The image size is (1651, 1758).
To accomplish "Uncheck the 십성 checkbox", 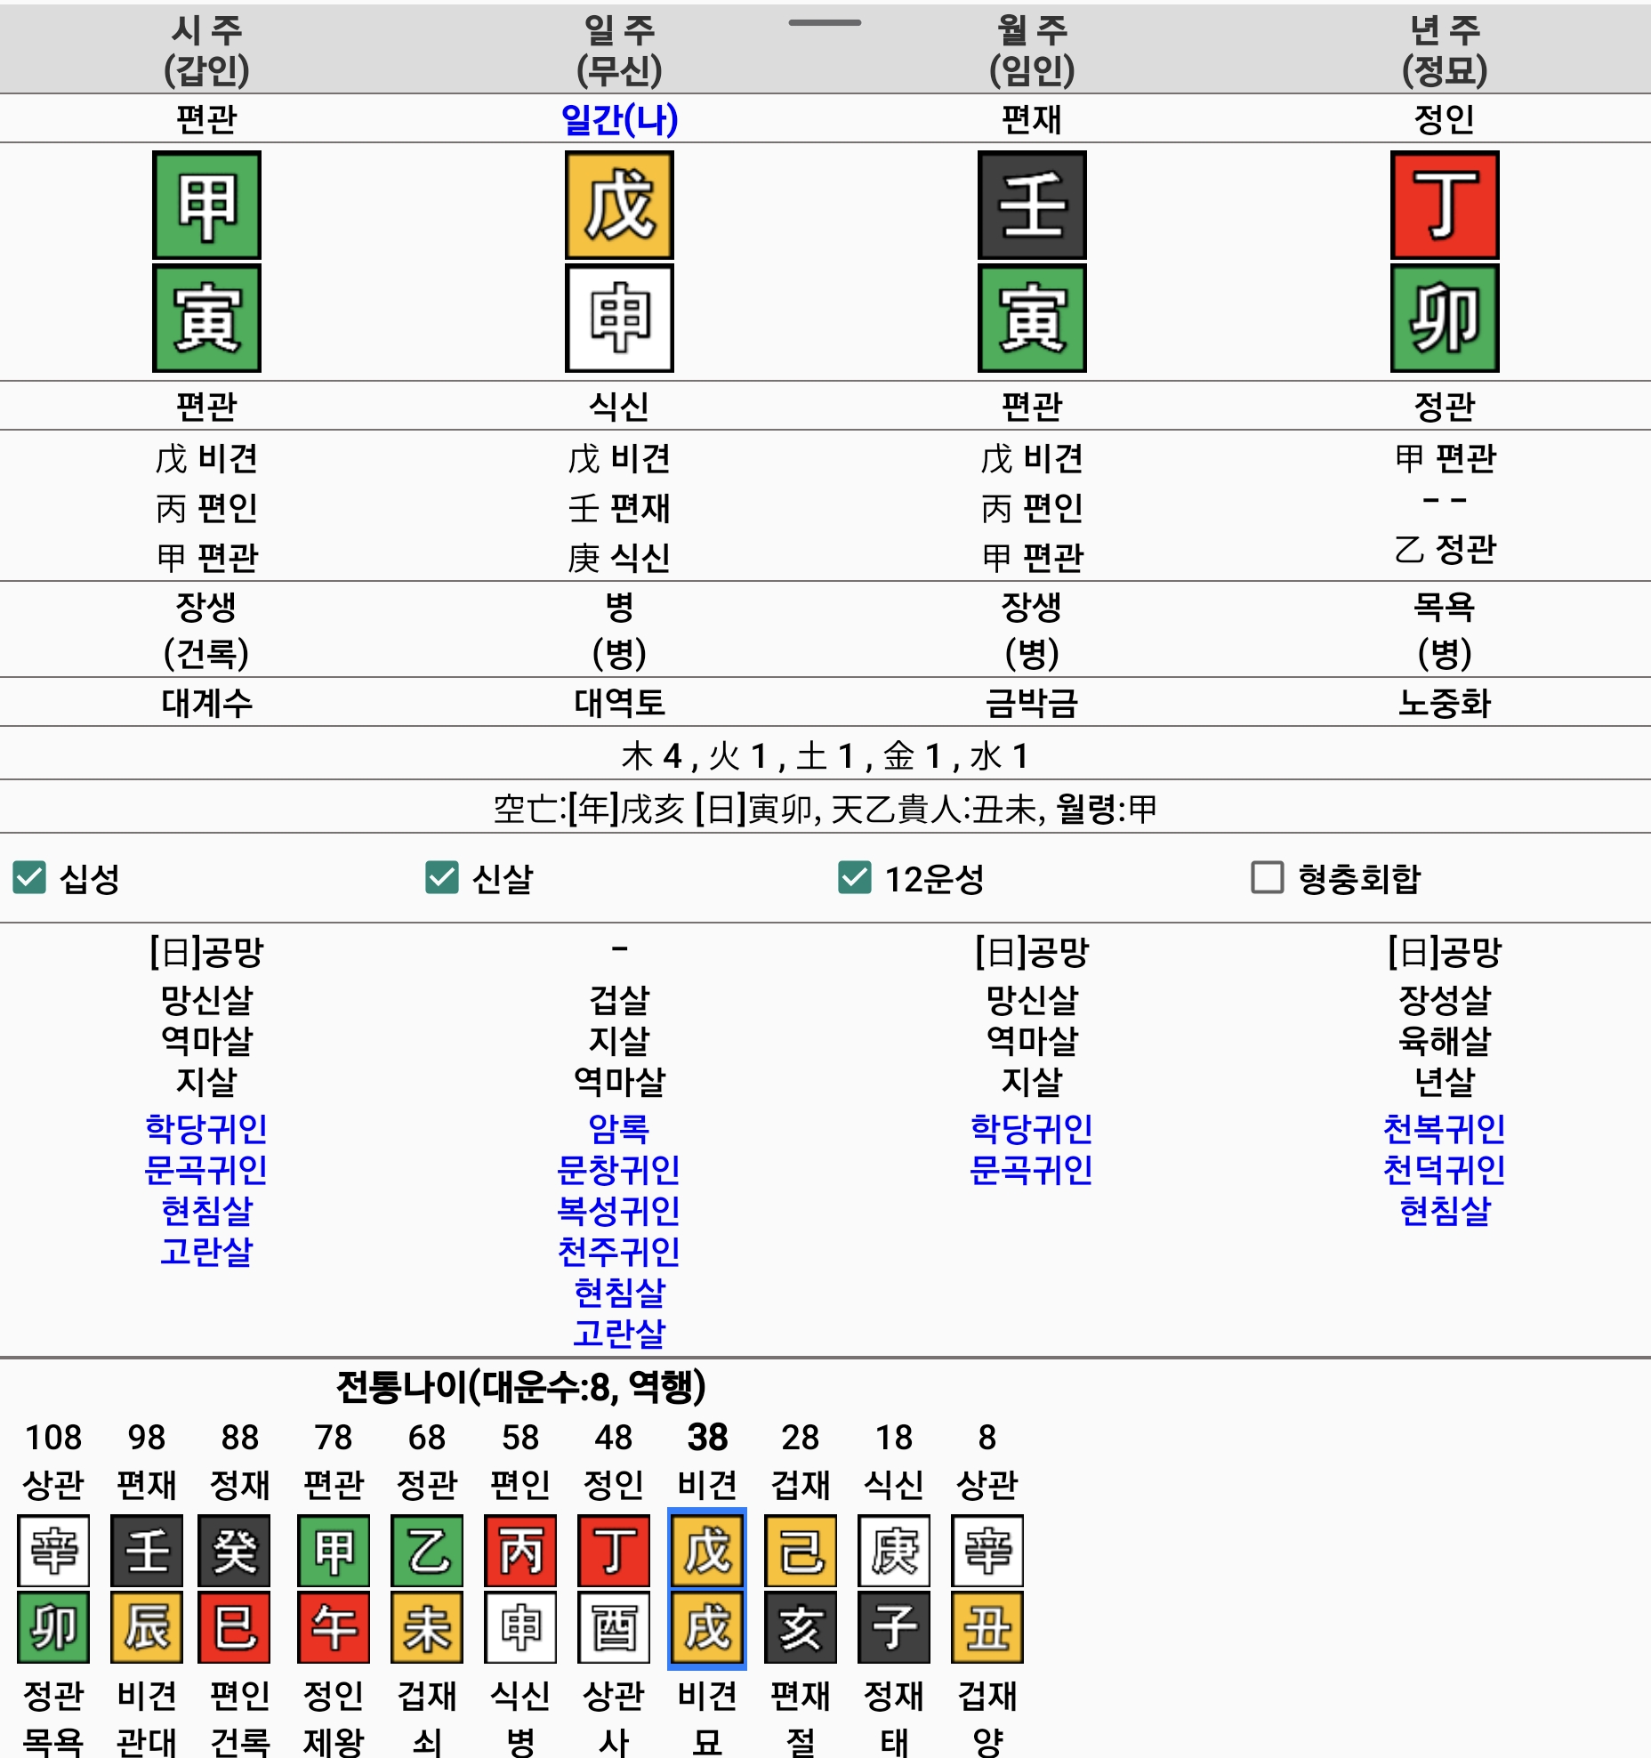I will [29, 877].
